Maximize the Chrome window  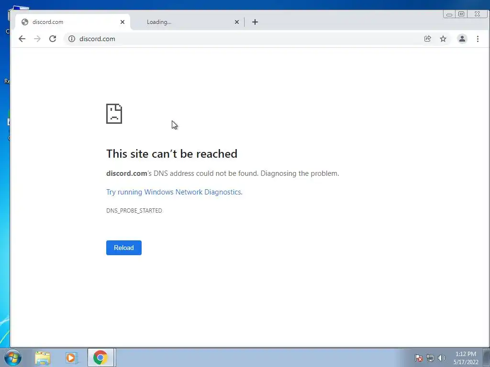[461, 14]
